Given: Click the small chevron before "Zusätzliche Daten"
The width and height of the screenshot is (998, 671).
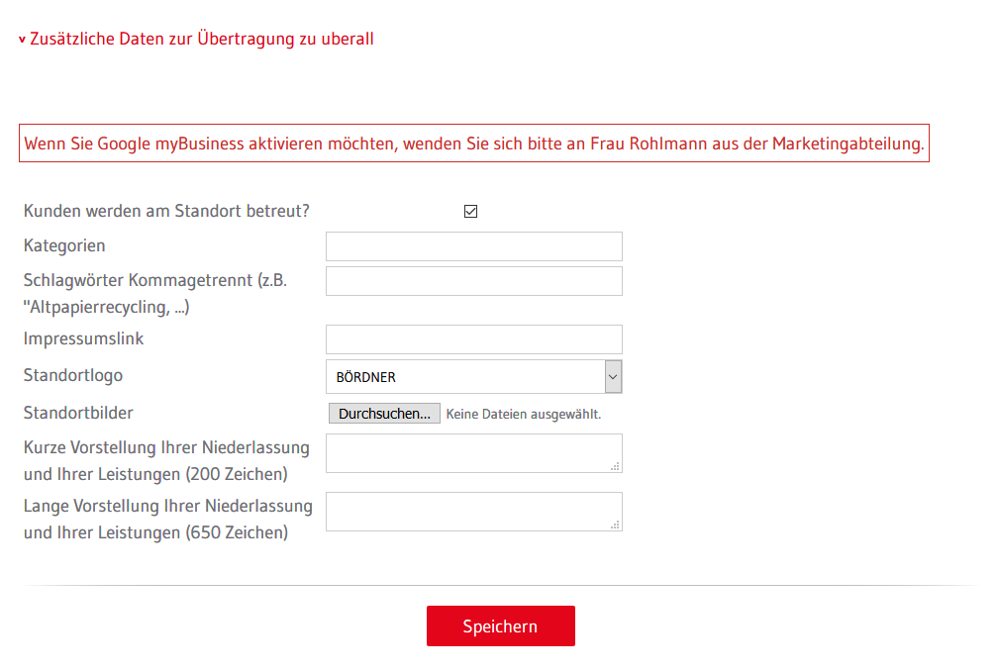Looking at the screenshot, I should (x=22, y=40).
